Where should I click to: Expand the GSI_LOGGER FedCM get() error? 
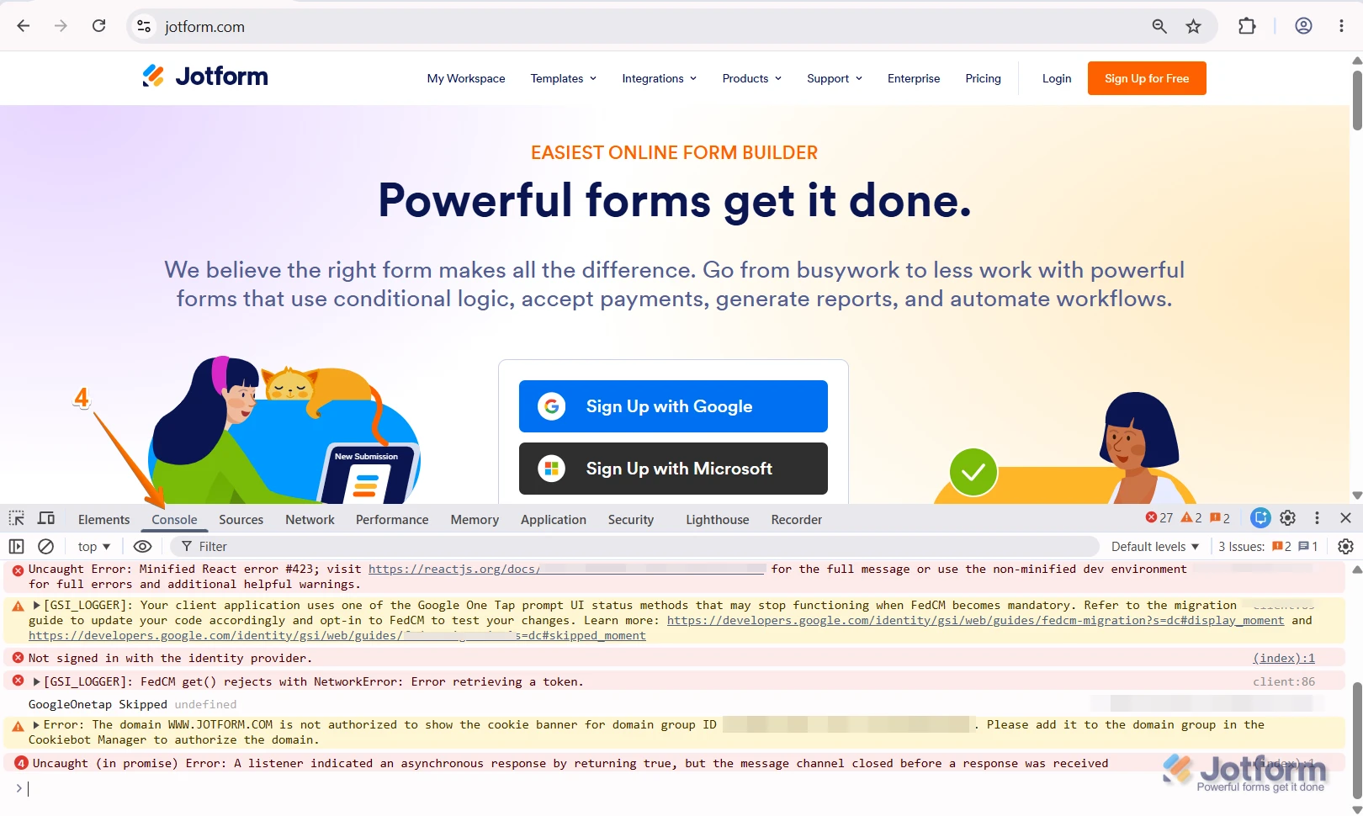click(36, 681)
